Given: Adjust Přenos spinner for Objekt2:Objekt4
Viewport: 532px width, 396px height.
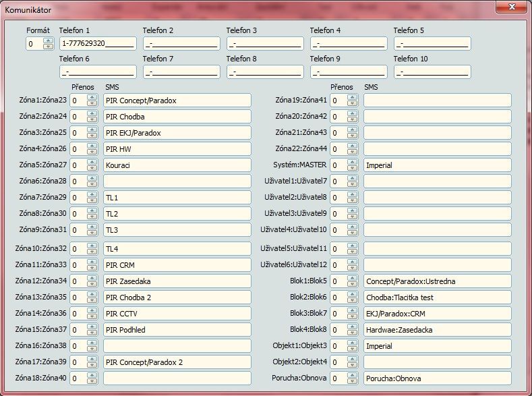Looking at the screenshot, I should [352, 362].
